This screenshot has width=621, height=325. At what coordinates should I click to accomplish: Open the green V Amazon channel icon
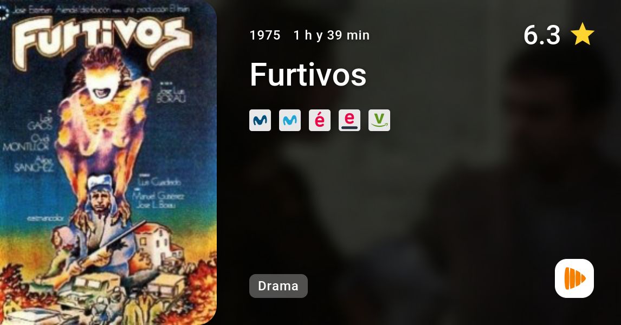379,120
